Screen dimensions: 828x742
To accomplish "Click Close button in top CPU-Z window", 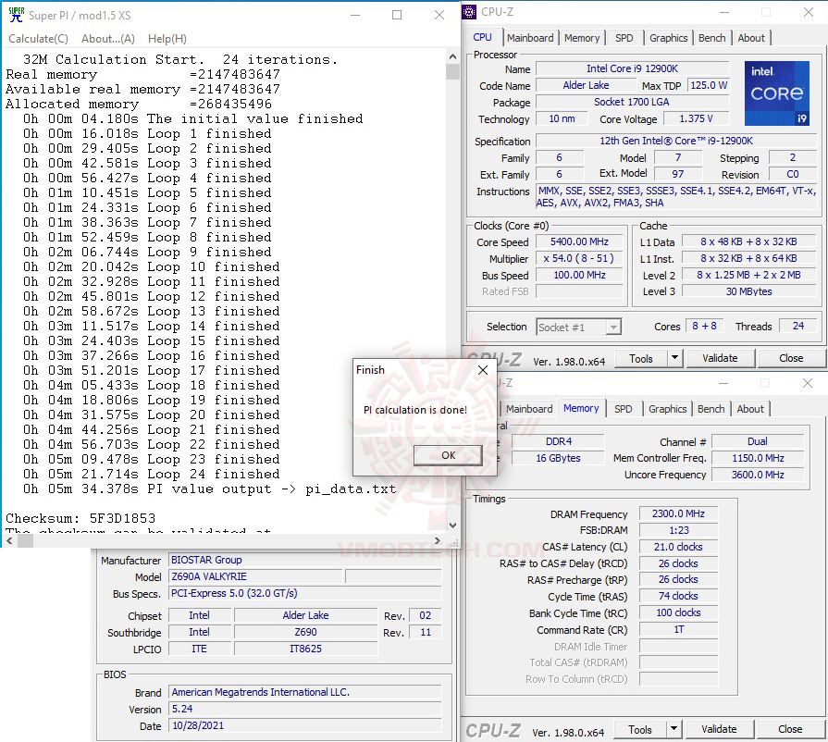I will click(x=791, y=359).
